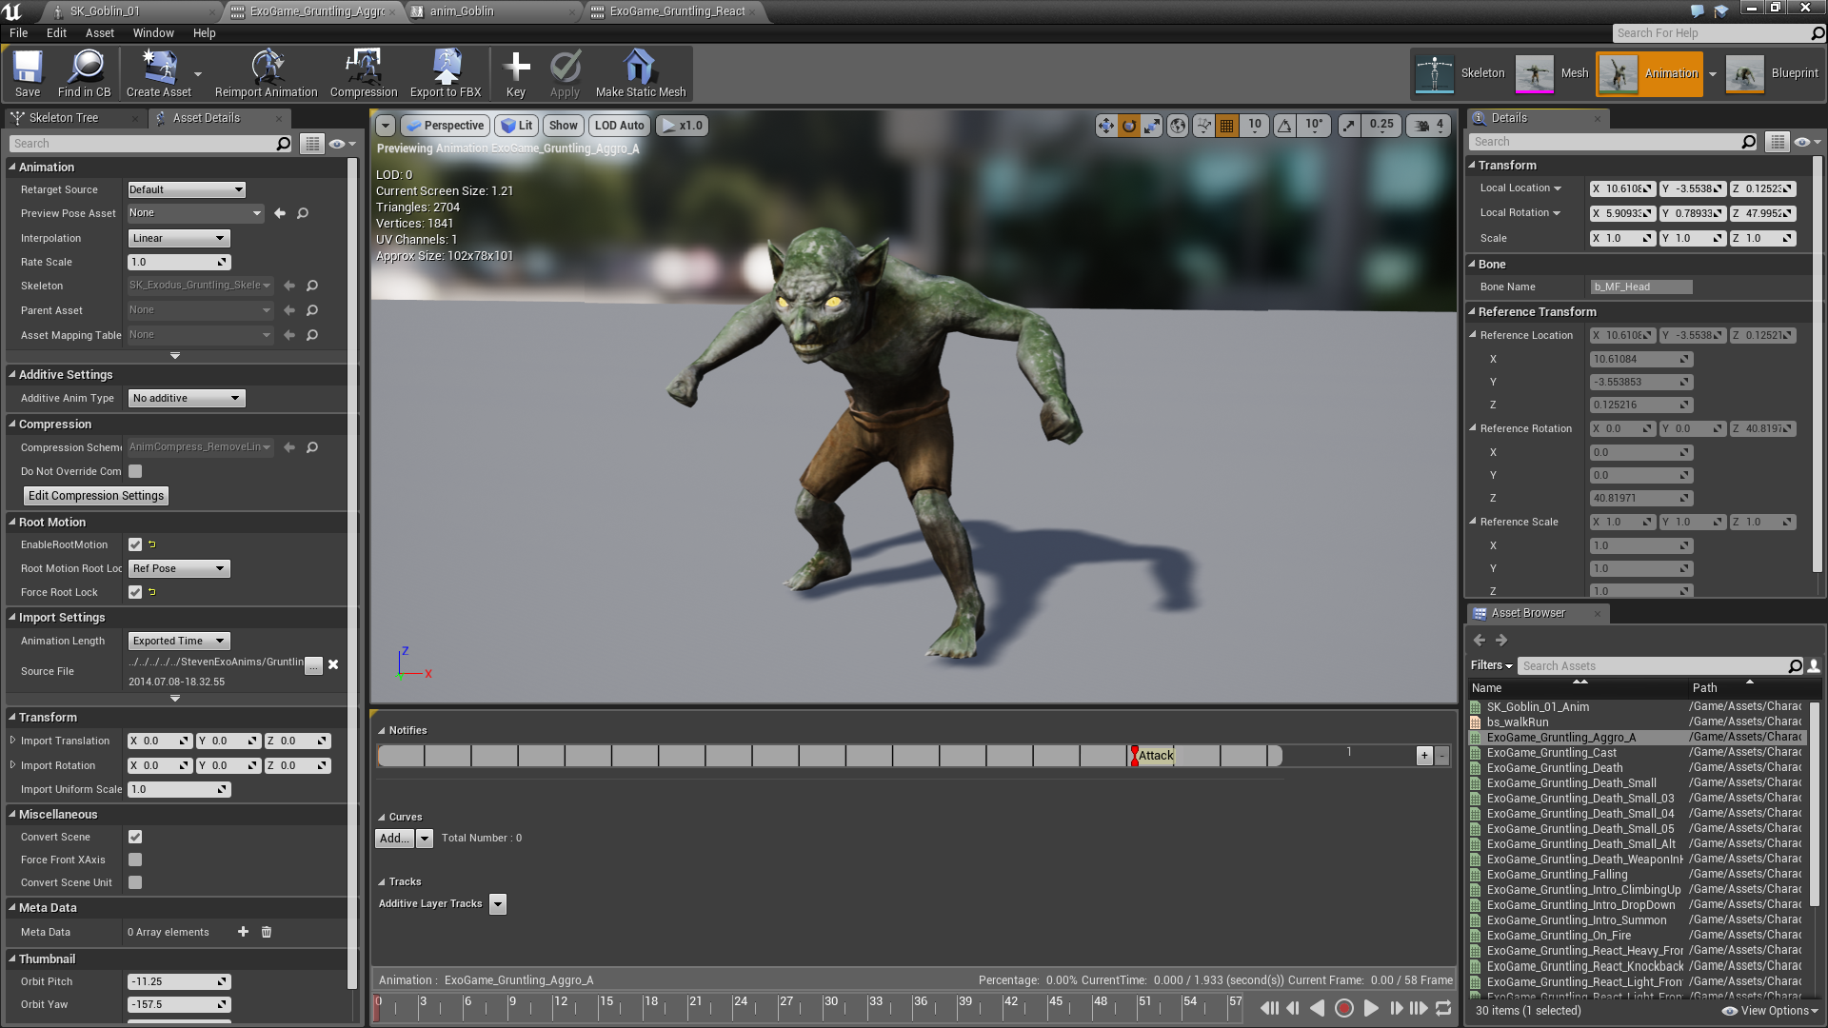Open Root Motion Root Lock dropdown
Image resolution: width=1828 pixels, height=1028 pixels.
pos(179,568)
